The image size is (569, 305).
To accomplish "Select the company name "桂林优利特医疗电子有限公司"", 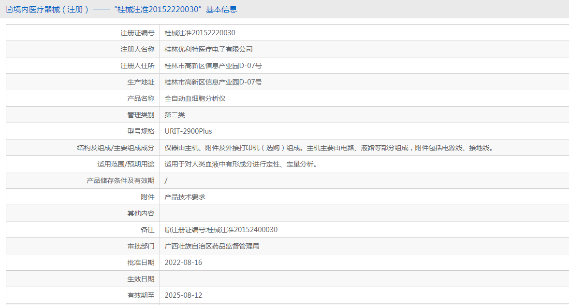I will pos(209,49).
